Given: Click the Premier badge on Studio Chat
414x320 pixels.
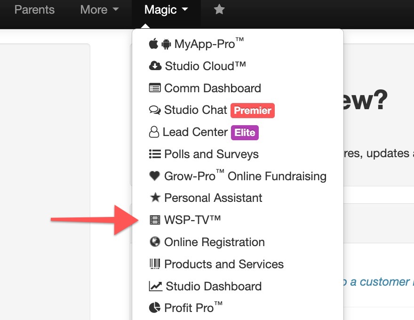Looking at the screenshot, I should click(x=253, y=111).
